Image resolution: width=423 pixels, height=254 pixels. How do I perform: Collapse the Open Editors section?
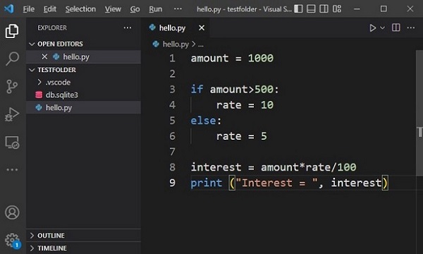click(x=84, y=44)
